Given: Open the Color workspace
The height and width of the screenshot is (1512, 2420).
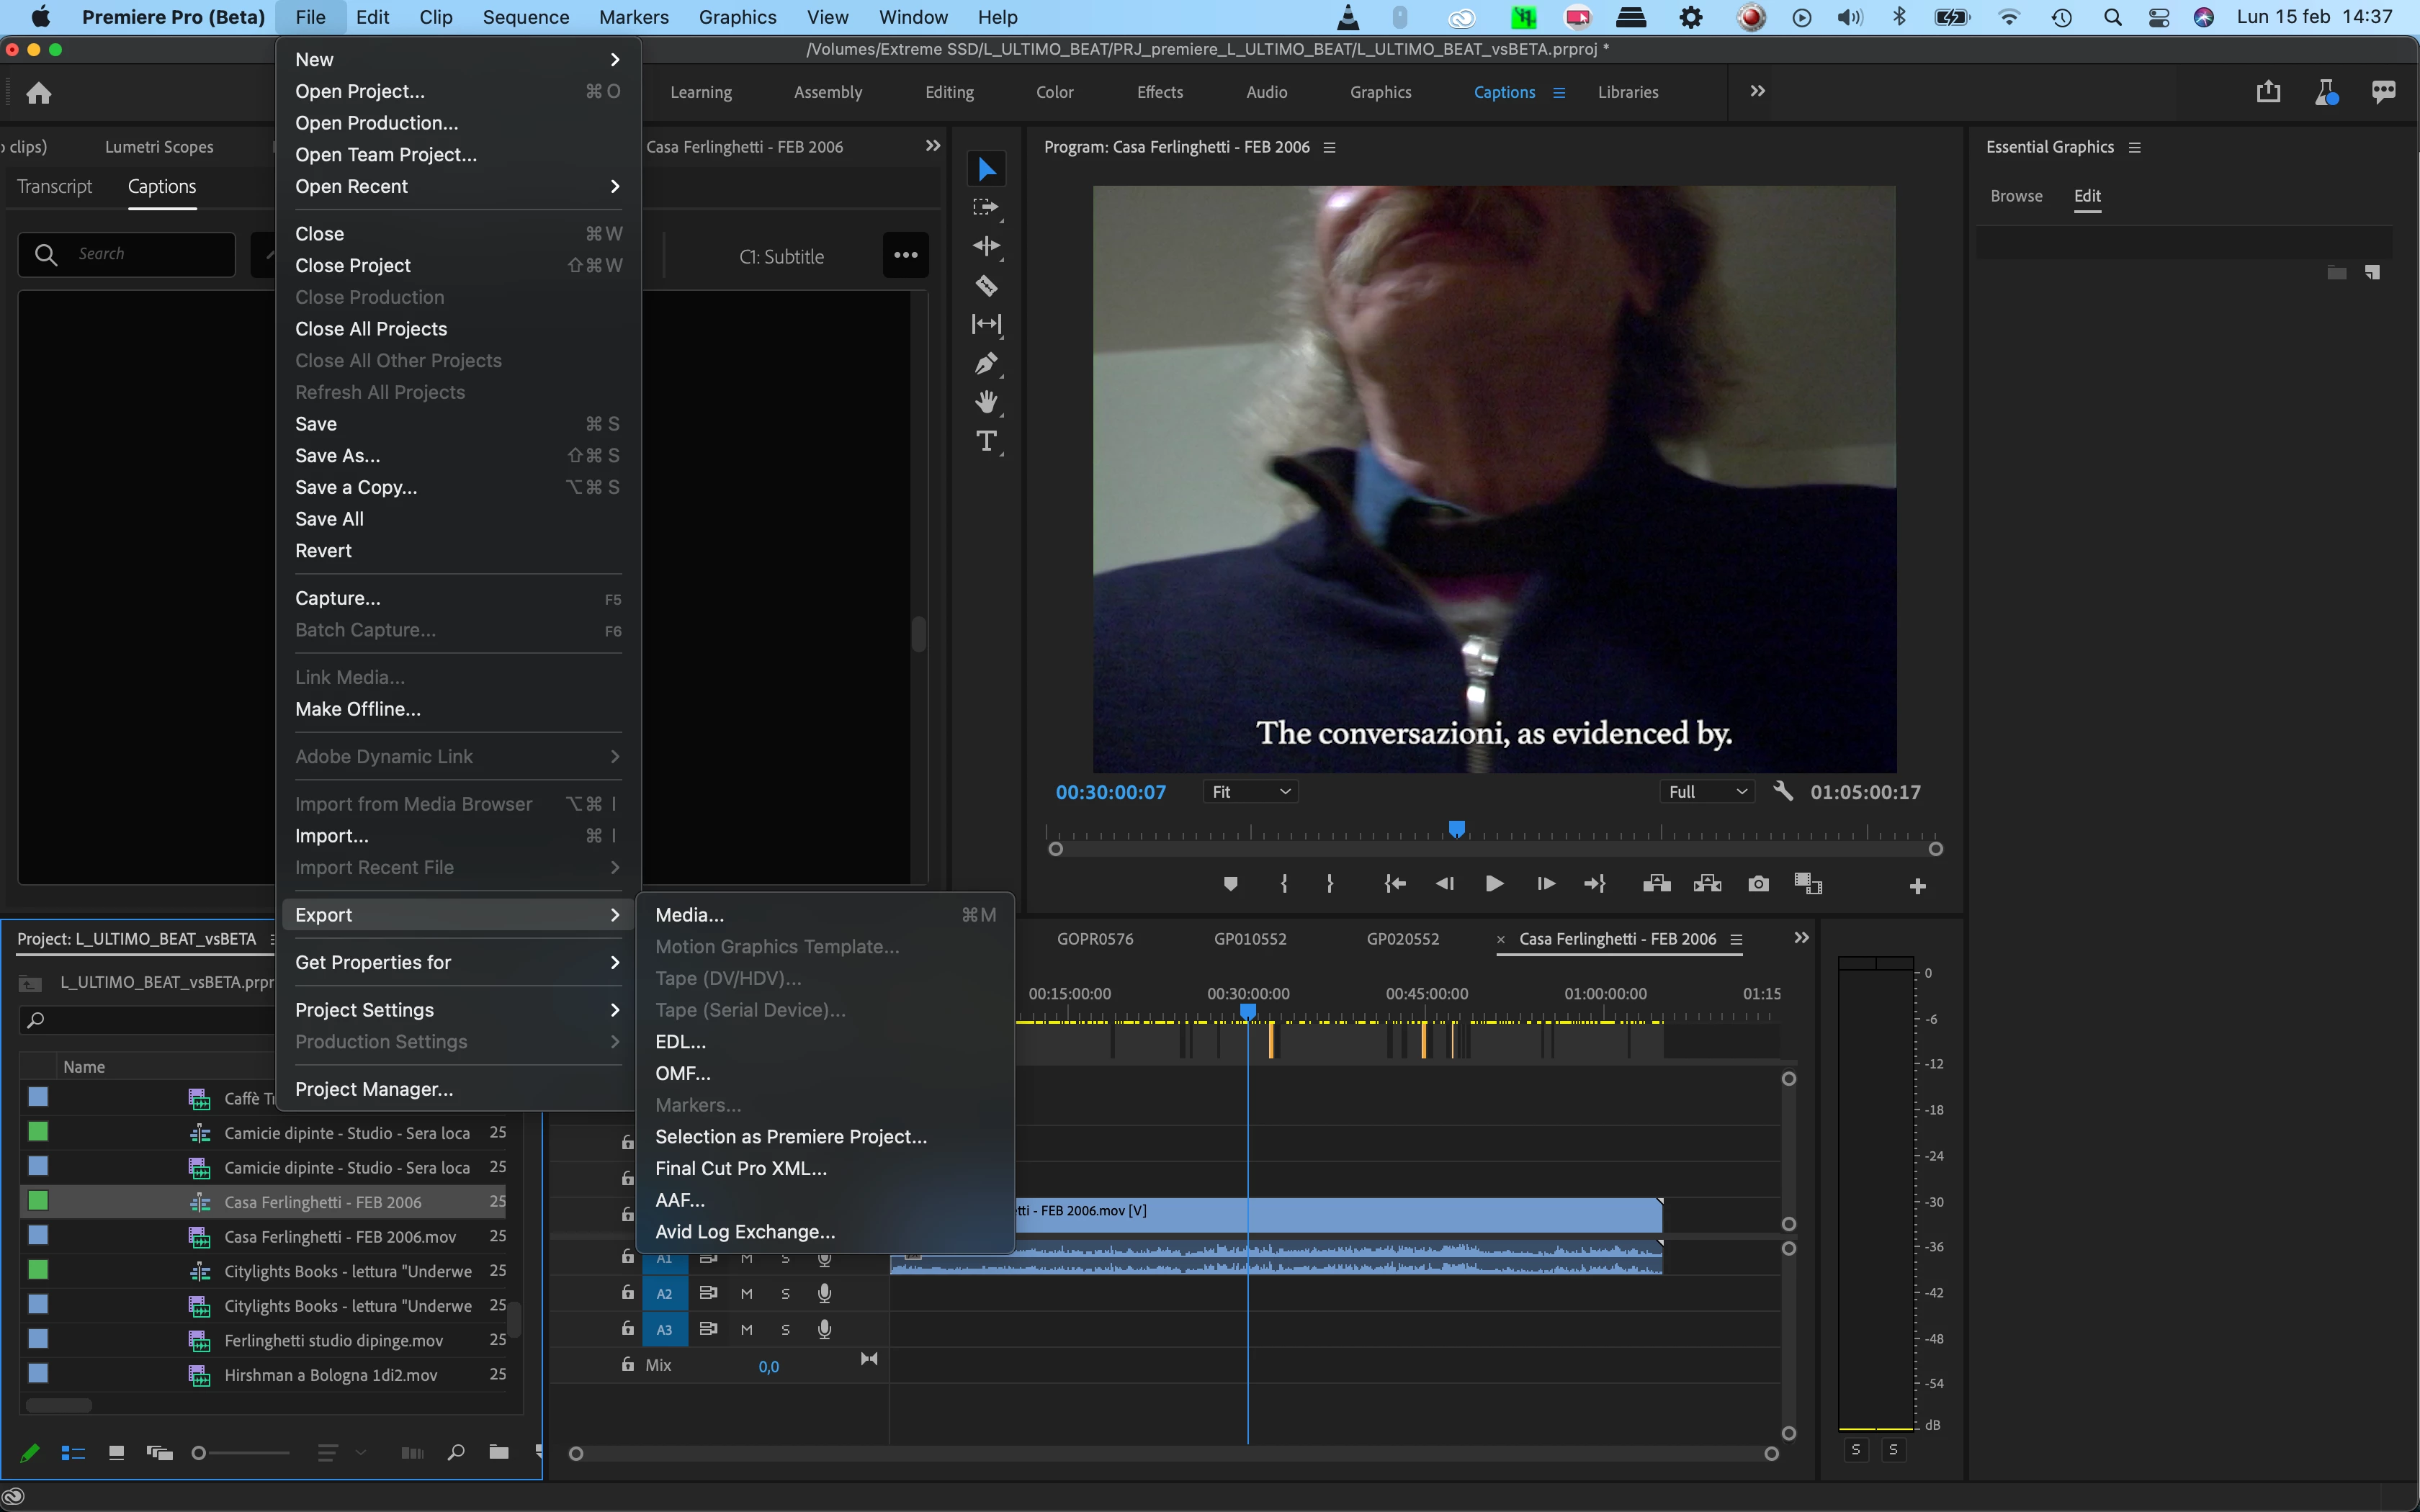Looking at the screenshot, I should [x=1054, y=92].
